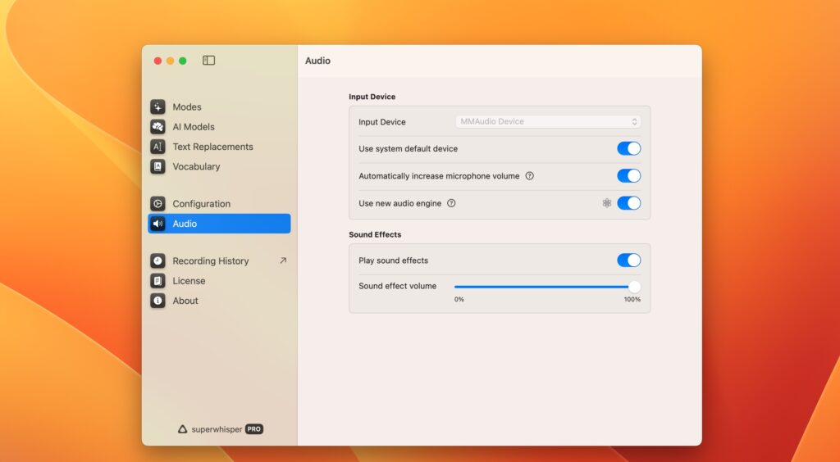Viewport: 840px width, 462px height.
Task: Open the Vocabulary page
Action: tap(219, 166)
